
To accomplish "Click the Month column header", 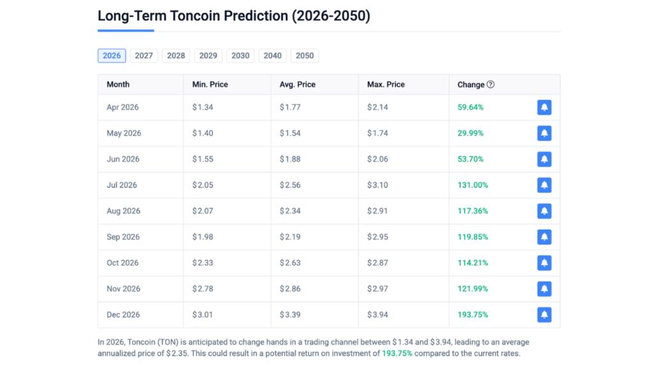I will tap(117, 84).
